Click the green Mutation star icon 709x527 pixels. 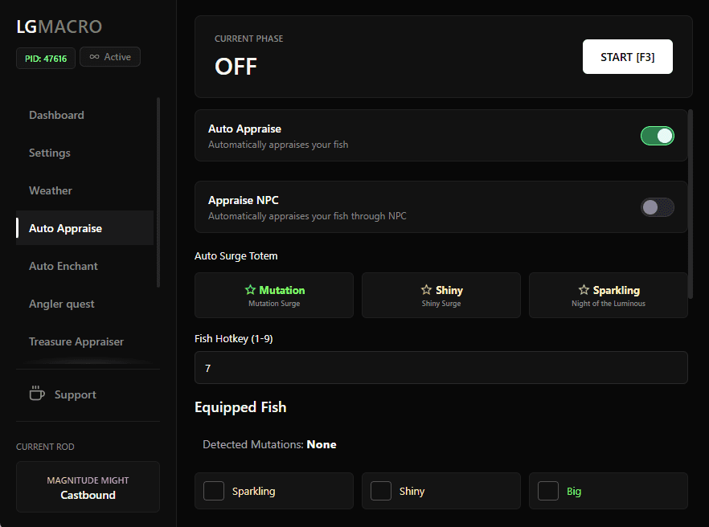[250, 290]
